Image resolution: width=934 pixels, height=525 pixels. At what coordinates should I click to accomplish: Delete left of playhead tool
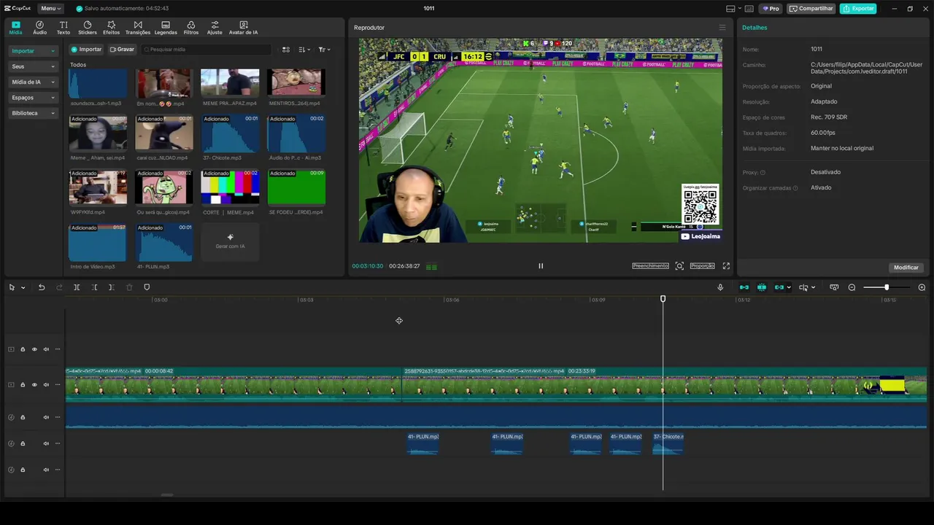click(x=94, y=287)
